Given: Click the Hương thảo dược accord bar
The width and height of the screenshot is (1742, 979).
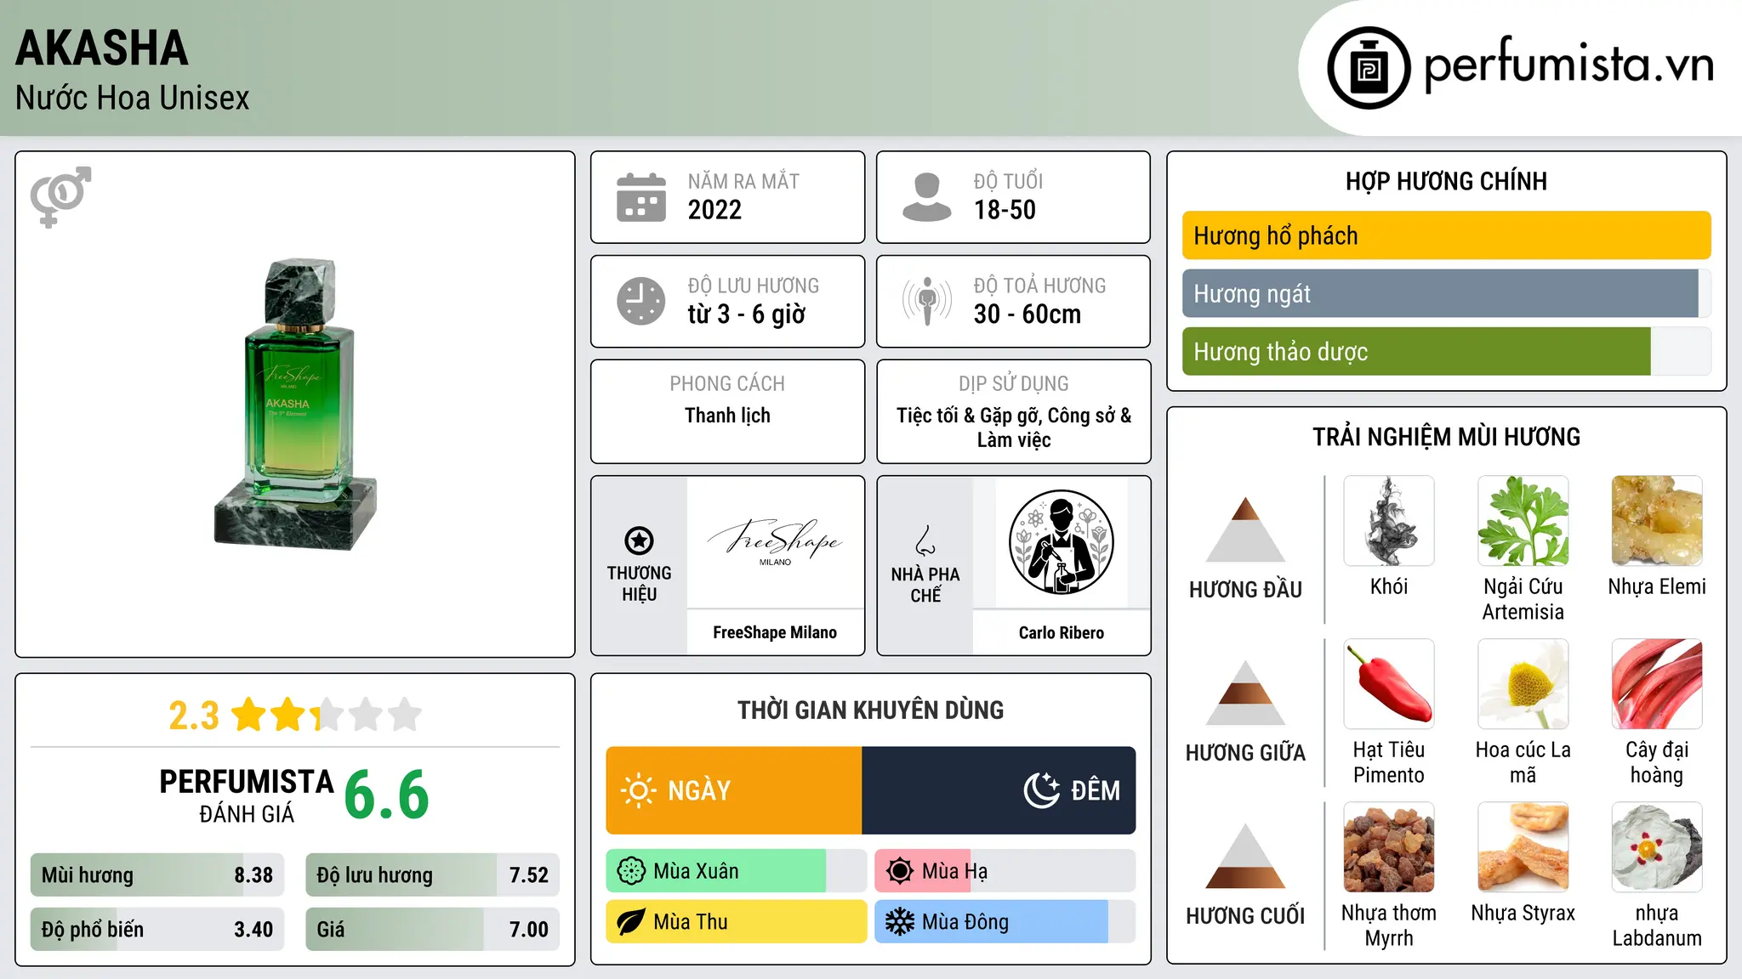Looking at the screenshot, I should point(1446,351).
